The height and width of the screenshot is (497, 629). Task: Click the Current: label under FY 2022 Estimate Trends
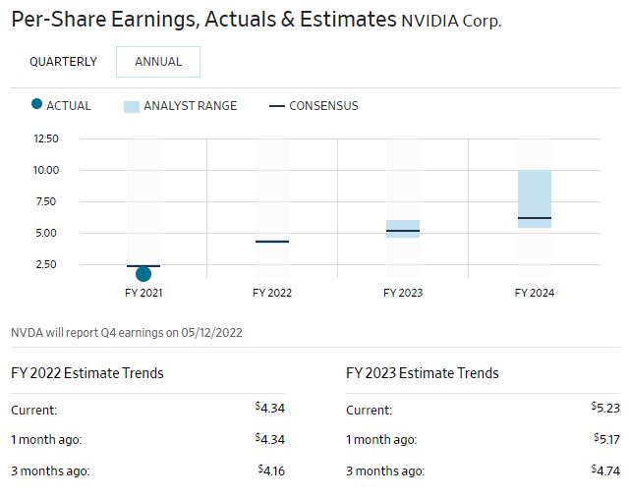[x=34, y=411]
